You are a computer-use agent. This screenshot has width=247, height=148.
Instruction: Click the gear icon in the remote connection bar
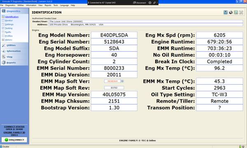click(150, 3)
